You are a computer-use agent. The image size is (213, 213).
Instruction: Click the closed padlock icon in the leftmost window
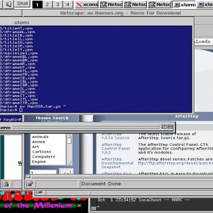[6, 184]
